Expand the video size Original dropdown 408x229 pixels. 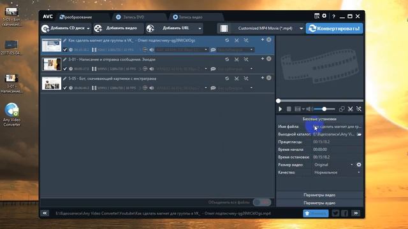point(351,165)
